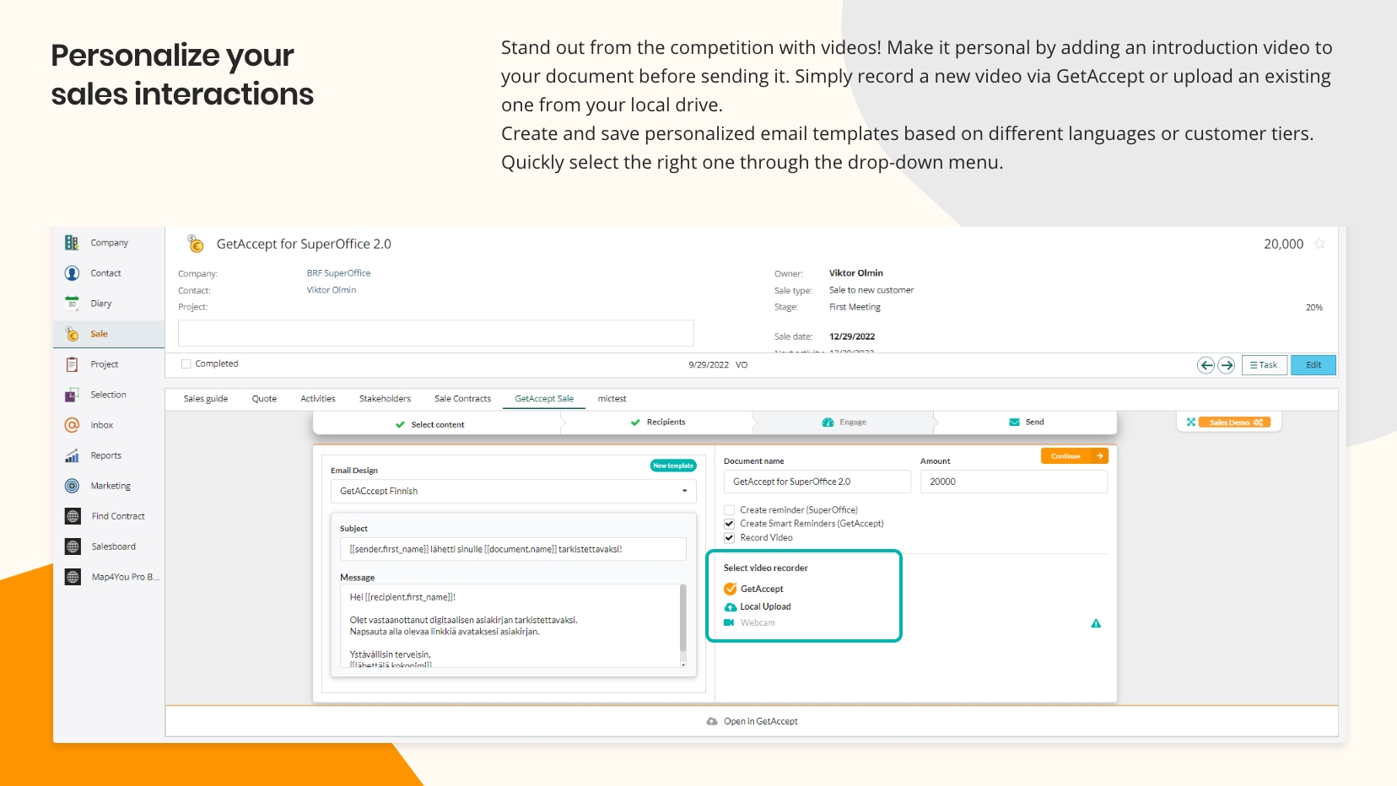Click the cloud icon beside Open in GetAccept
This screenshot has height=786, width=1397.
pyautogui.click(x=712, y=722)
